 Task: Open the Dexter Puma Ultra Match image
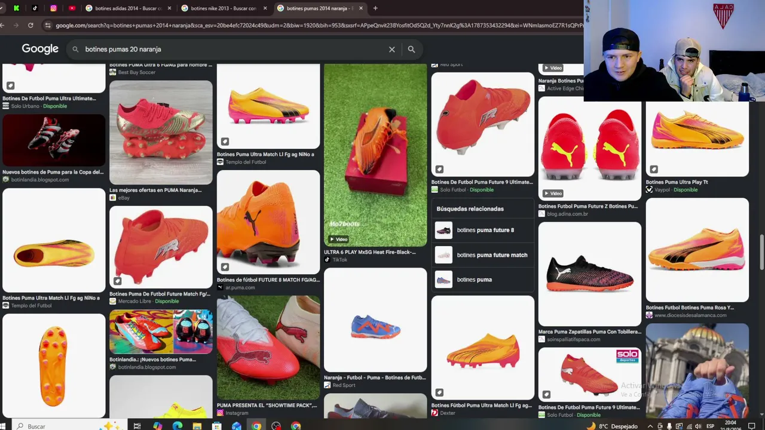click(483, 348)
